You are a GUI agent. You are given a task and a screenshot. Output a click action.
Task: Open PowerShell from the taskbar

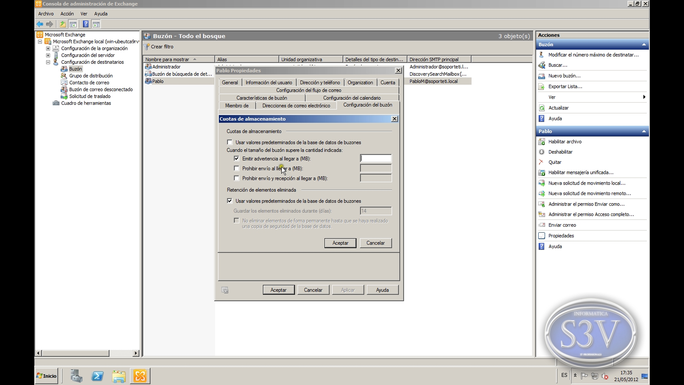(x=97, y=376)
